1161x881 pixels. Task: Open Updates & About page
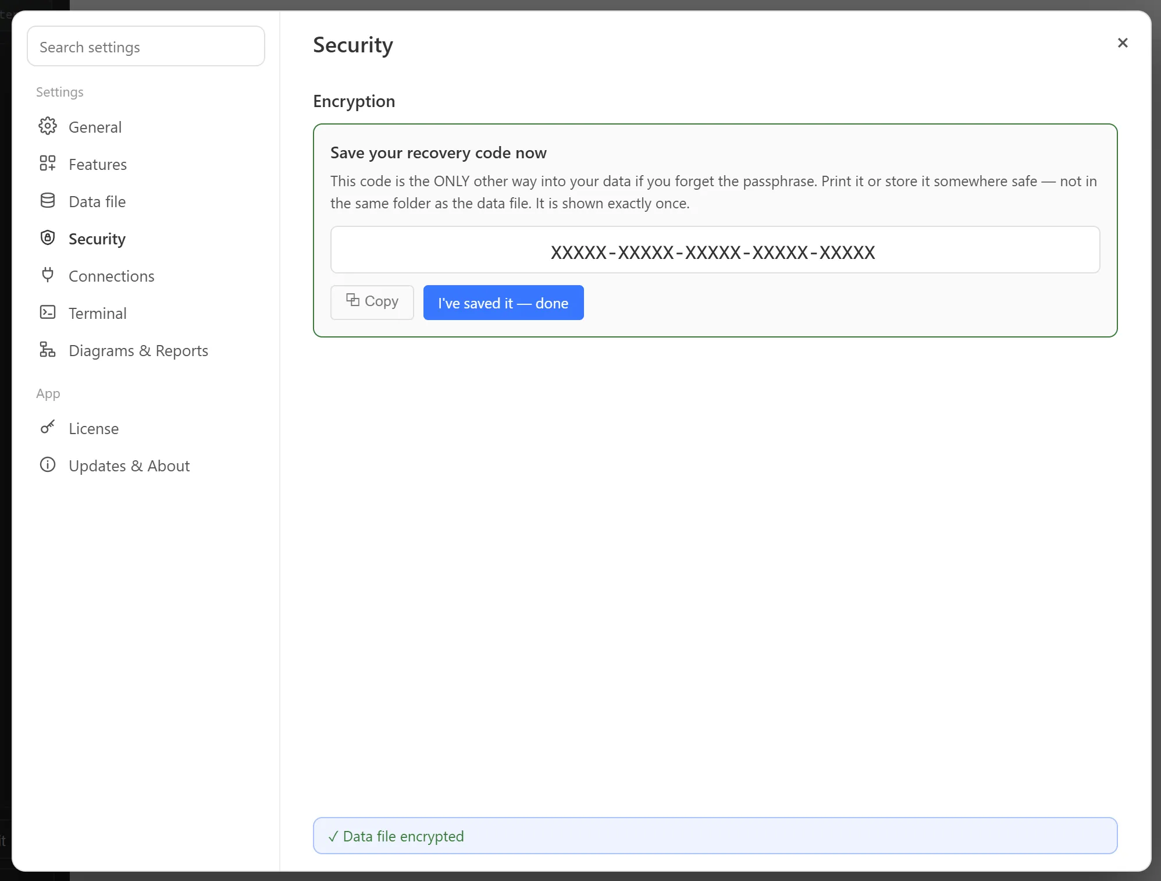point(145,466)
